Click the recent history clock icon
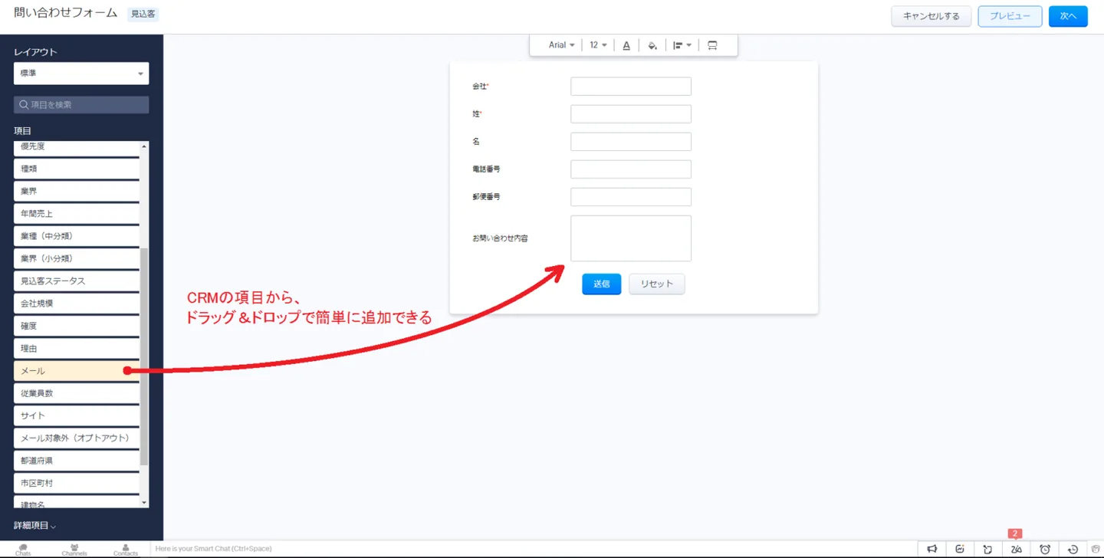 [x=1073, y=549]
